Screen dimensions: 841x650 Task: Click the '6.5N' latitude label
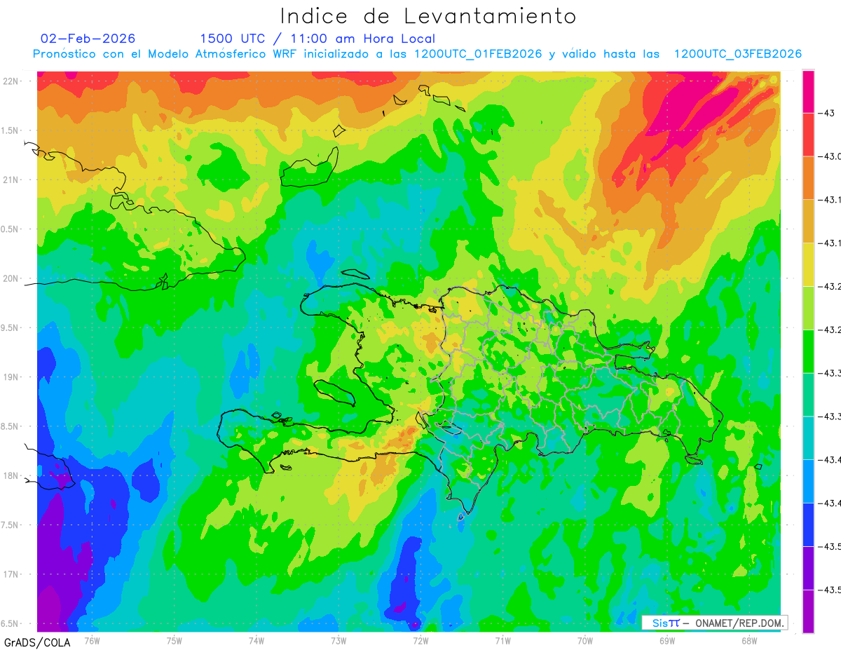coord(11,624)
